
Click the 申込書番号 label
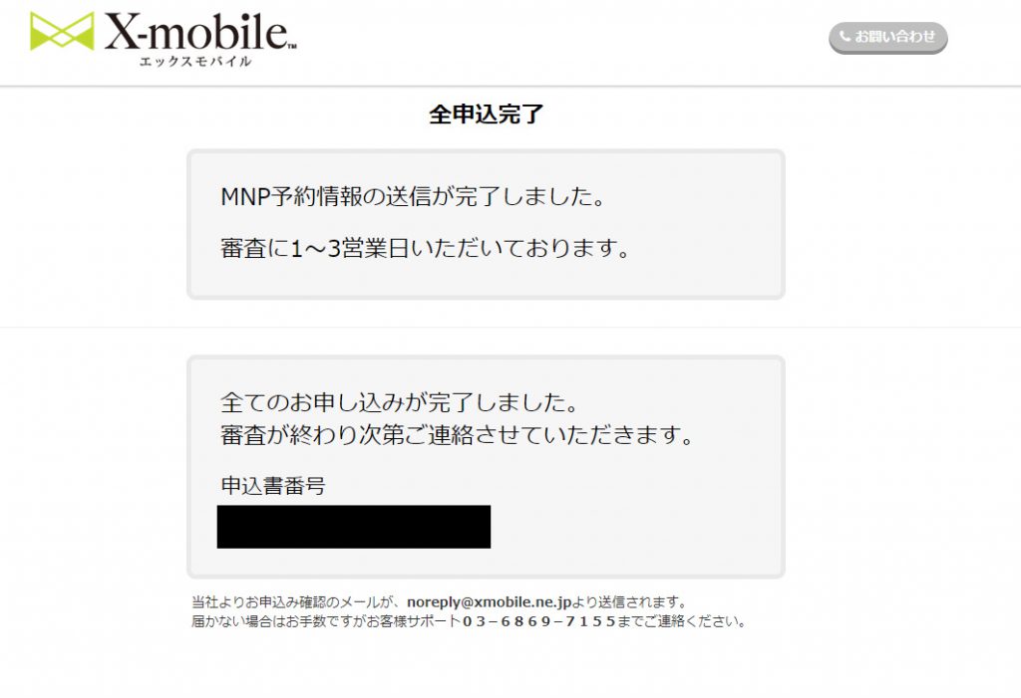coord(273,485)
